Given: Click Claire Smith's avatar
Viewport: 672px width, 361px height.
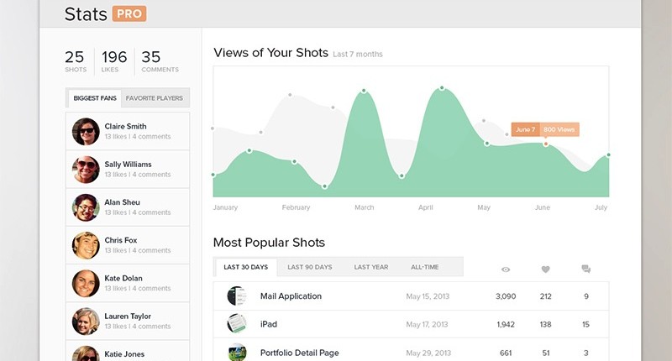Looking at the screenshot, I should click(x=86, y=132).
